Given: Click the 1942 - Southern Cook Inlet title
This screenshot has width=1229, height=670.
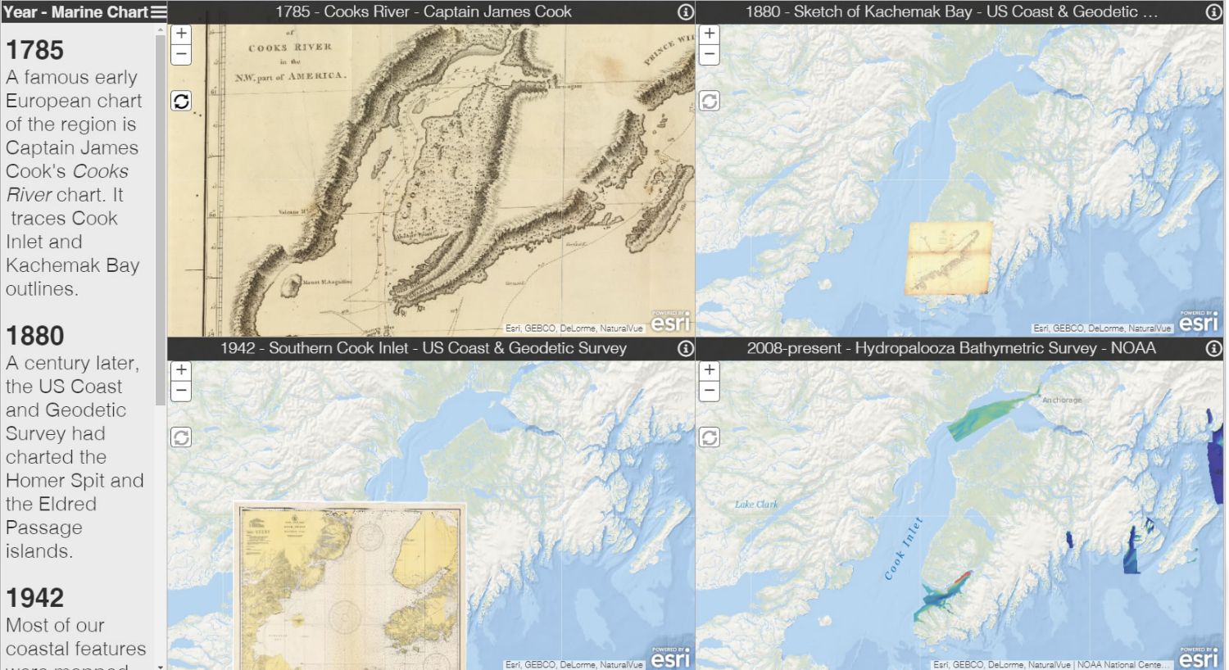Looking at the screenshot, I should [x=424, y=348].
